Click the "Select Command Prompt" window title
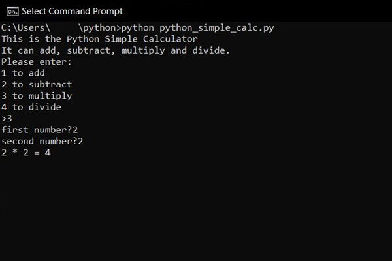Image resolution: width=392 pixels, height=261 pixels. 72,11
